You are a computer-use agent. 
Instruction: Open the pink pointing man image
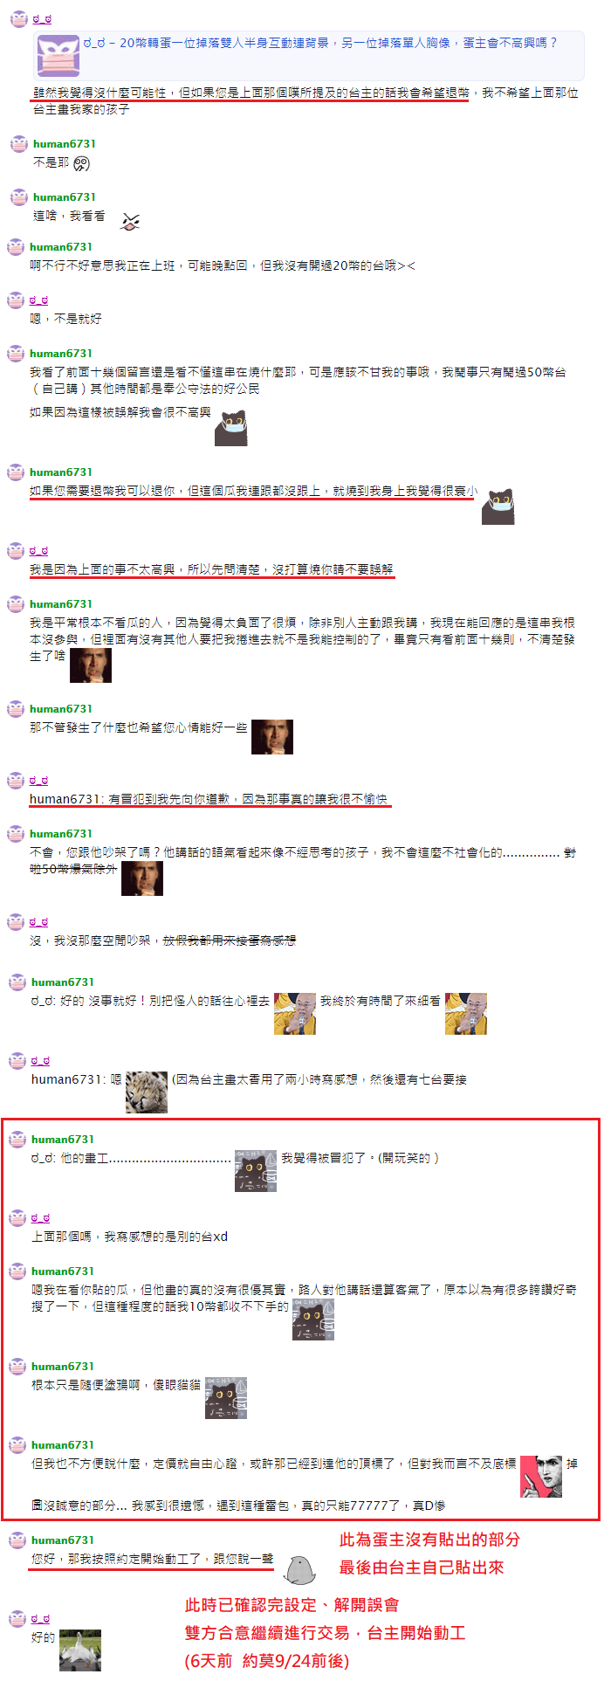click(x=541, y=1476)
